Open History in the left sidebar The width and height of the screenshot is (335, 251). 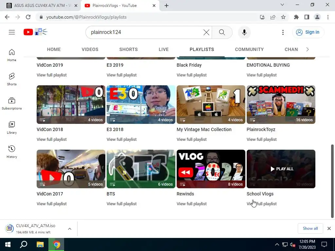(12, 152)
